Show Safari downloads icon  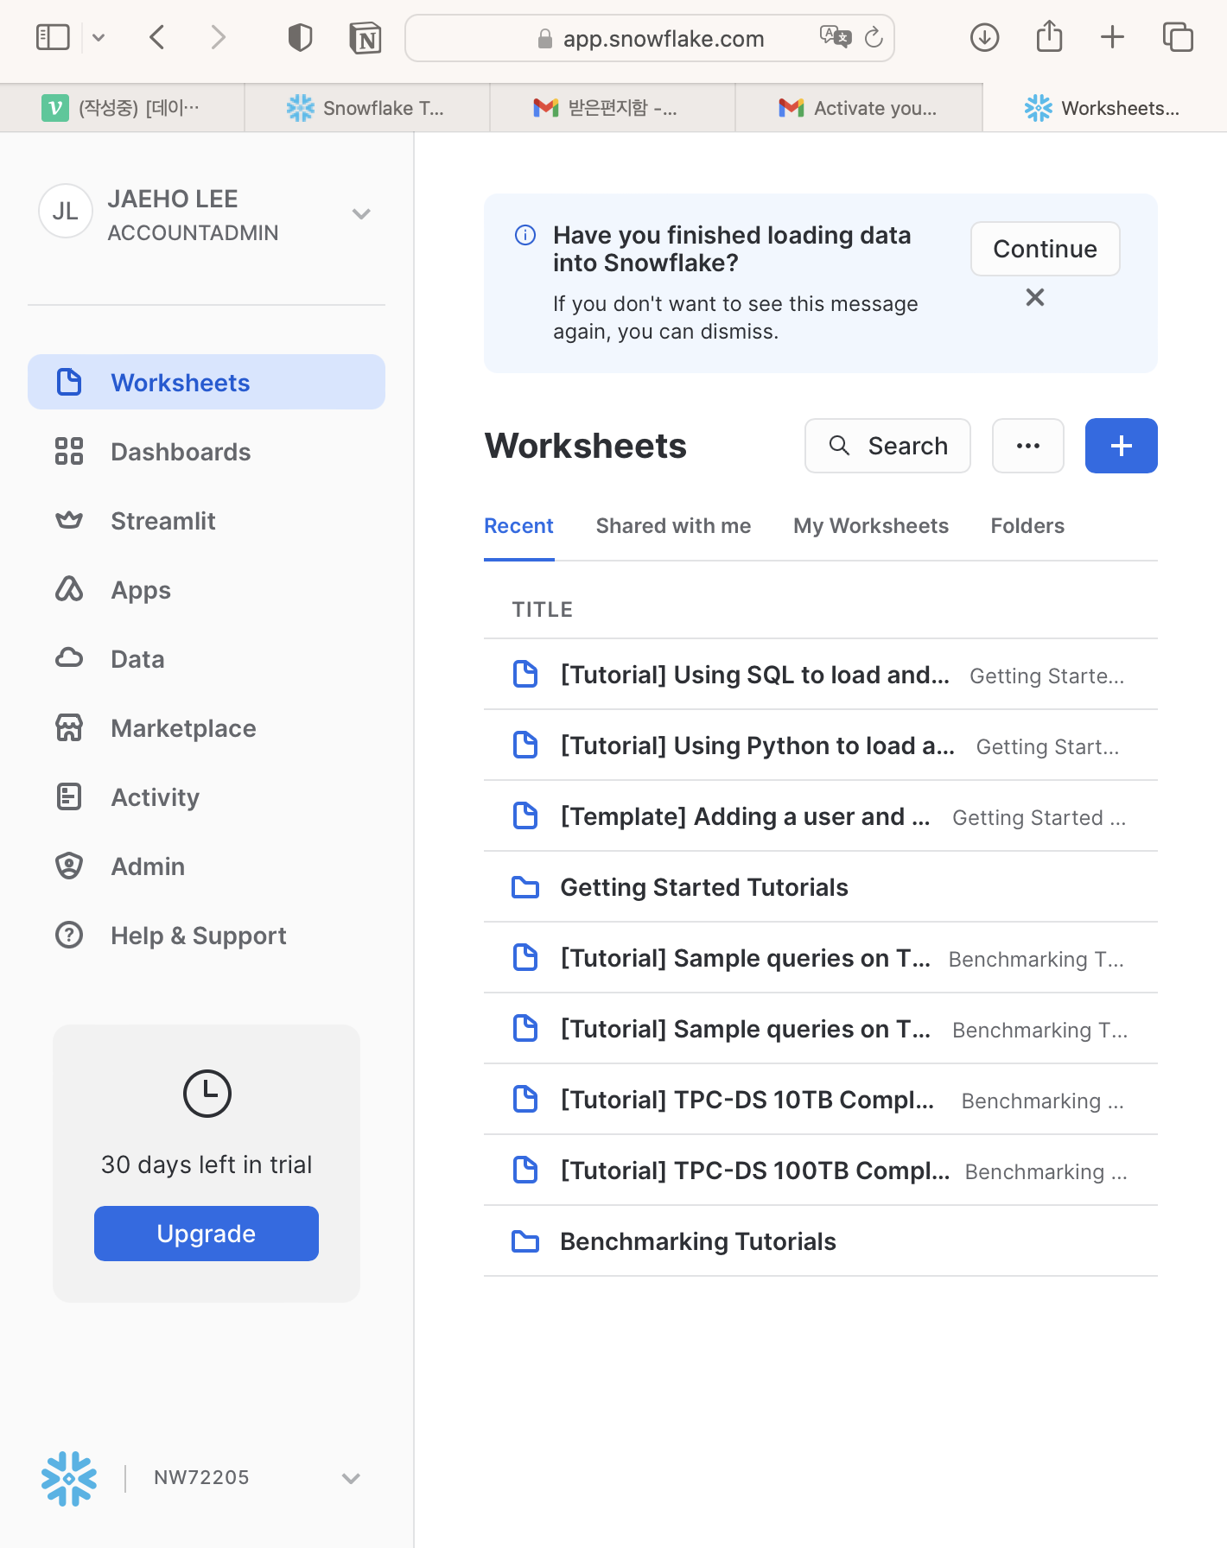coord(984,37)
